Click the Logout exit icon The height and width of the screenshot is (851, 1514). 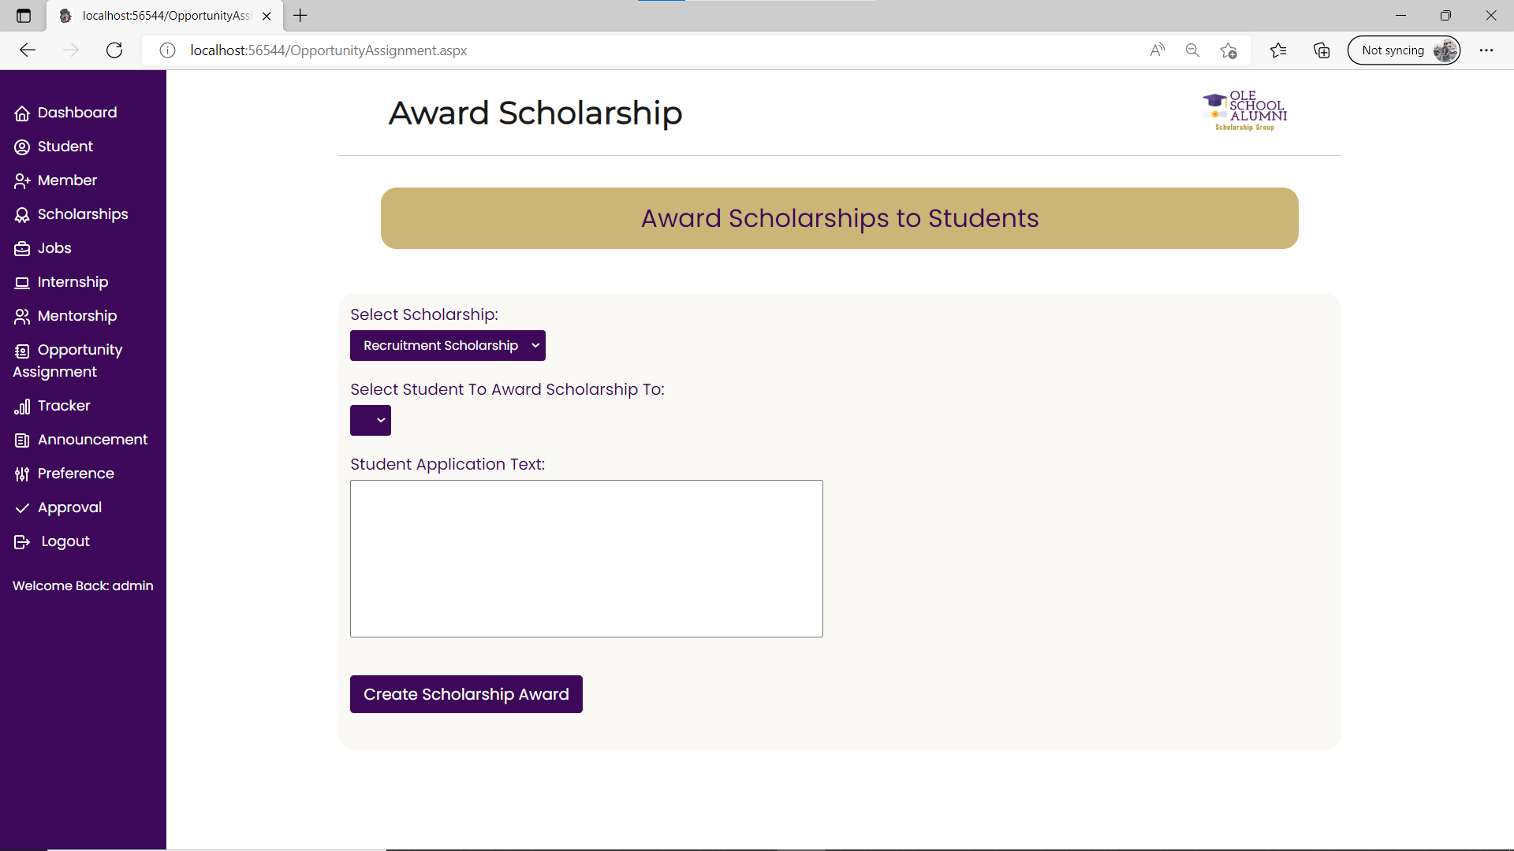tap(22, 542)
